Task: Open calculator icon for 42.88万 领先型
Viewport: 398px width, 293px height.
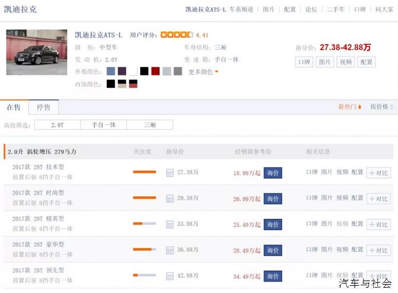Action: pyautogui.click(x=170, y=276)
